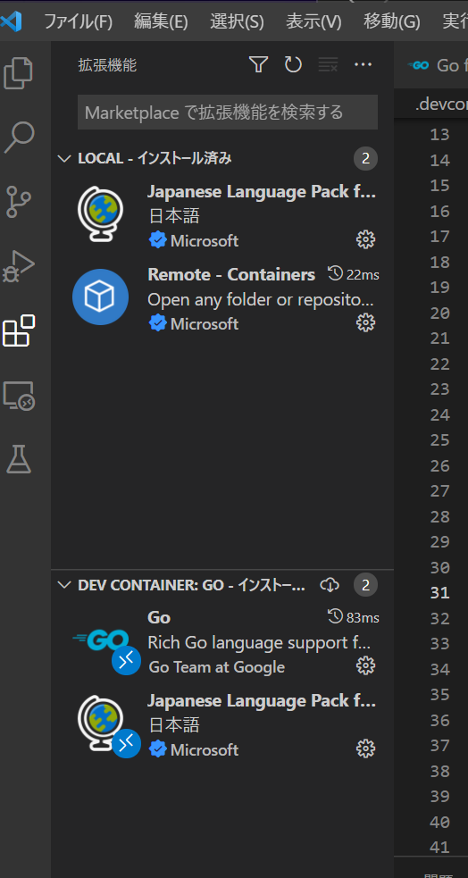Image resolution: width=468 pixels, height=878 pixels.
Task: Open the Run and Debug view icon
Action: 19,266
